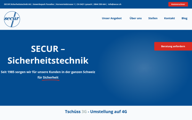Viewport: 192px width, 120px height.
Task: Click the Secur logo
Action: (12, 19)
